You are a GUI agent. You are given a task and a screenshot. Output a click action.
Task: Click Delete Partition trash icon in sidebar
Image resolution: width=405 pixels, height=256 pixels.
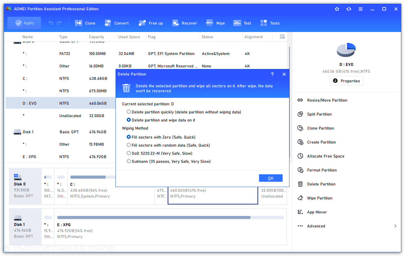300,184
